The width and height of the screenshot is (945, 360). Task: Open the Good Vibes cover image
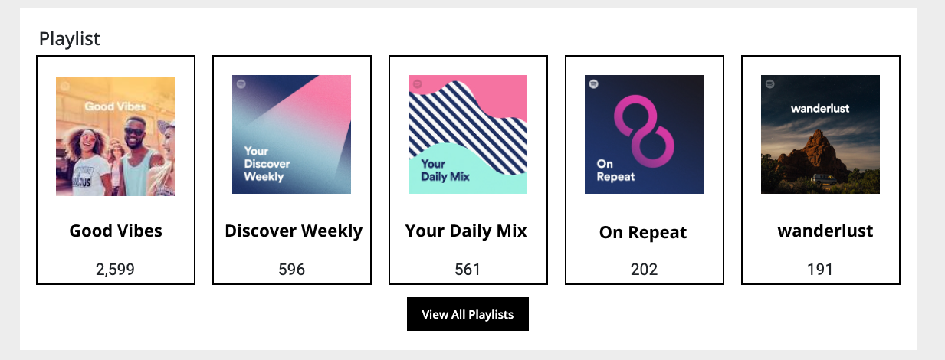[116, 136]
